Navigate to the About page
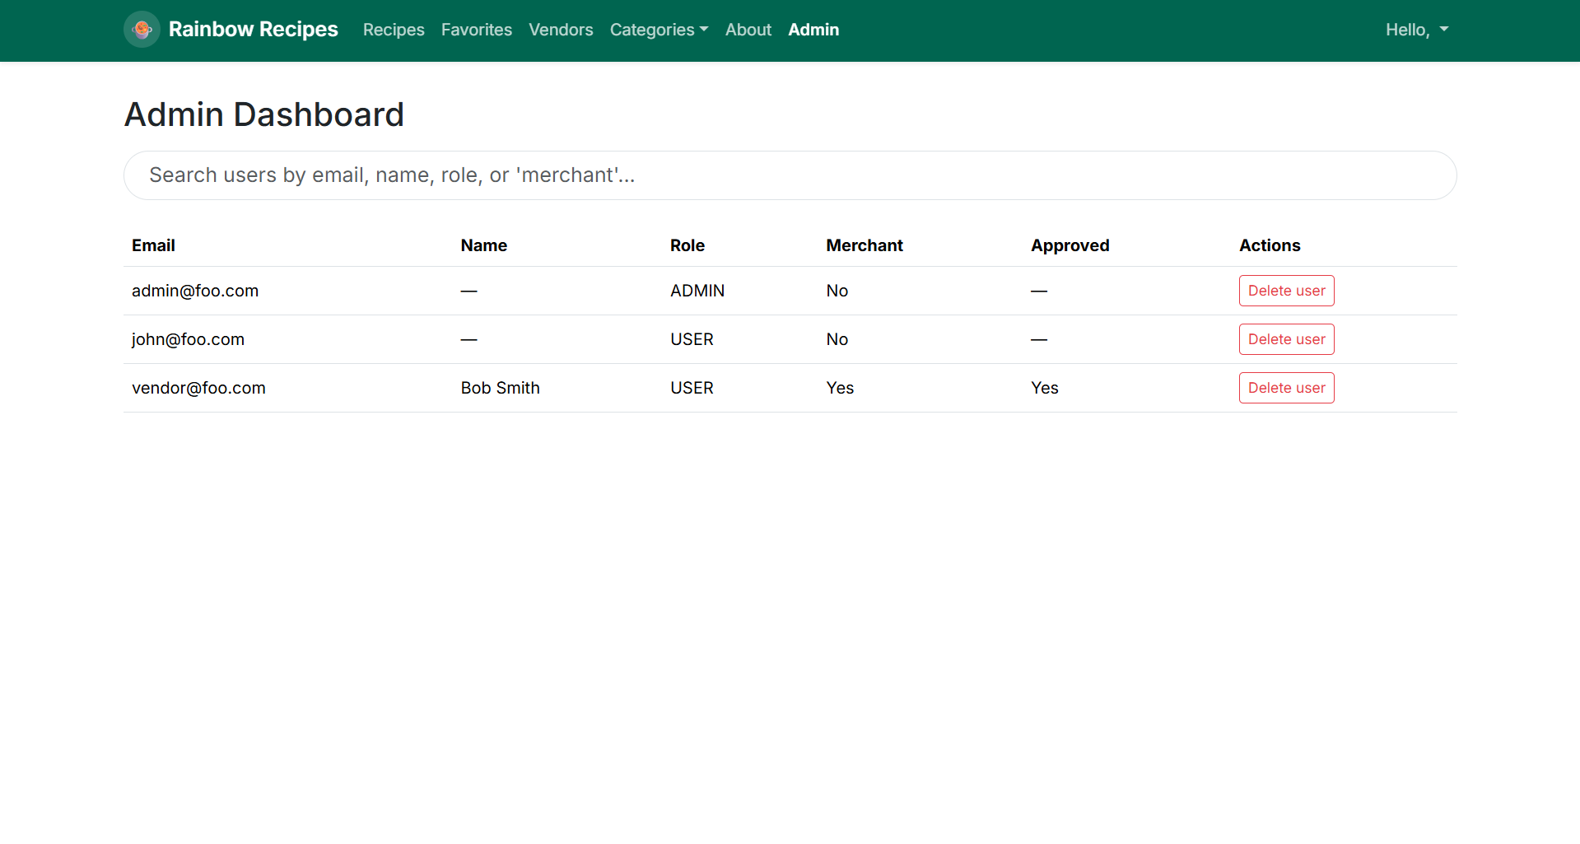 pos(748,30)
